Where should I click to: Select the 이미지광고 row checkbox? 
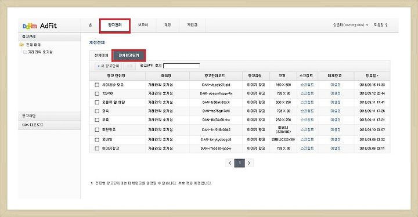pyautogui.click(x=97, y=149)
